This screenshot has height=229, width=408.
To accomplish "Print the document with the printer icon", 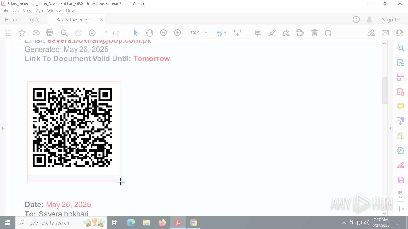I will tap(50, 33).
